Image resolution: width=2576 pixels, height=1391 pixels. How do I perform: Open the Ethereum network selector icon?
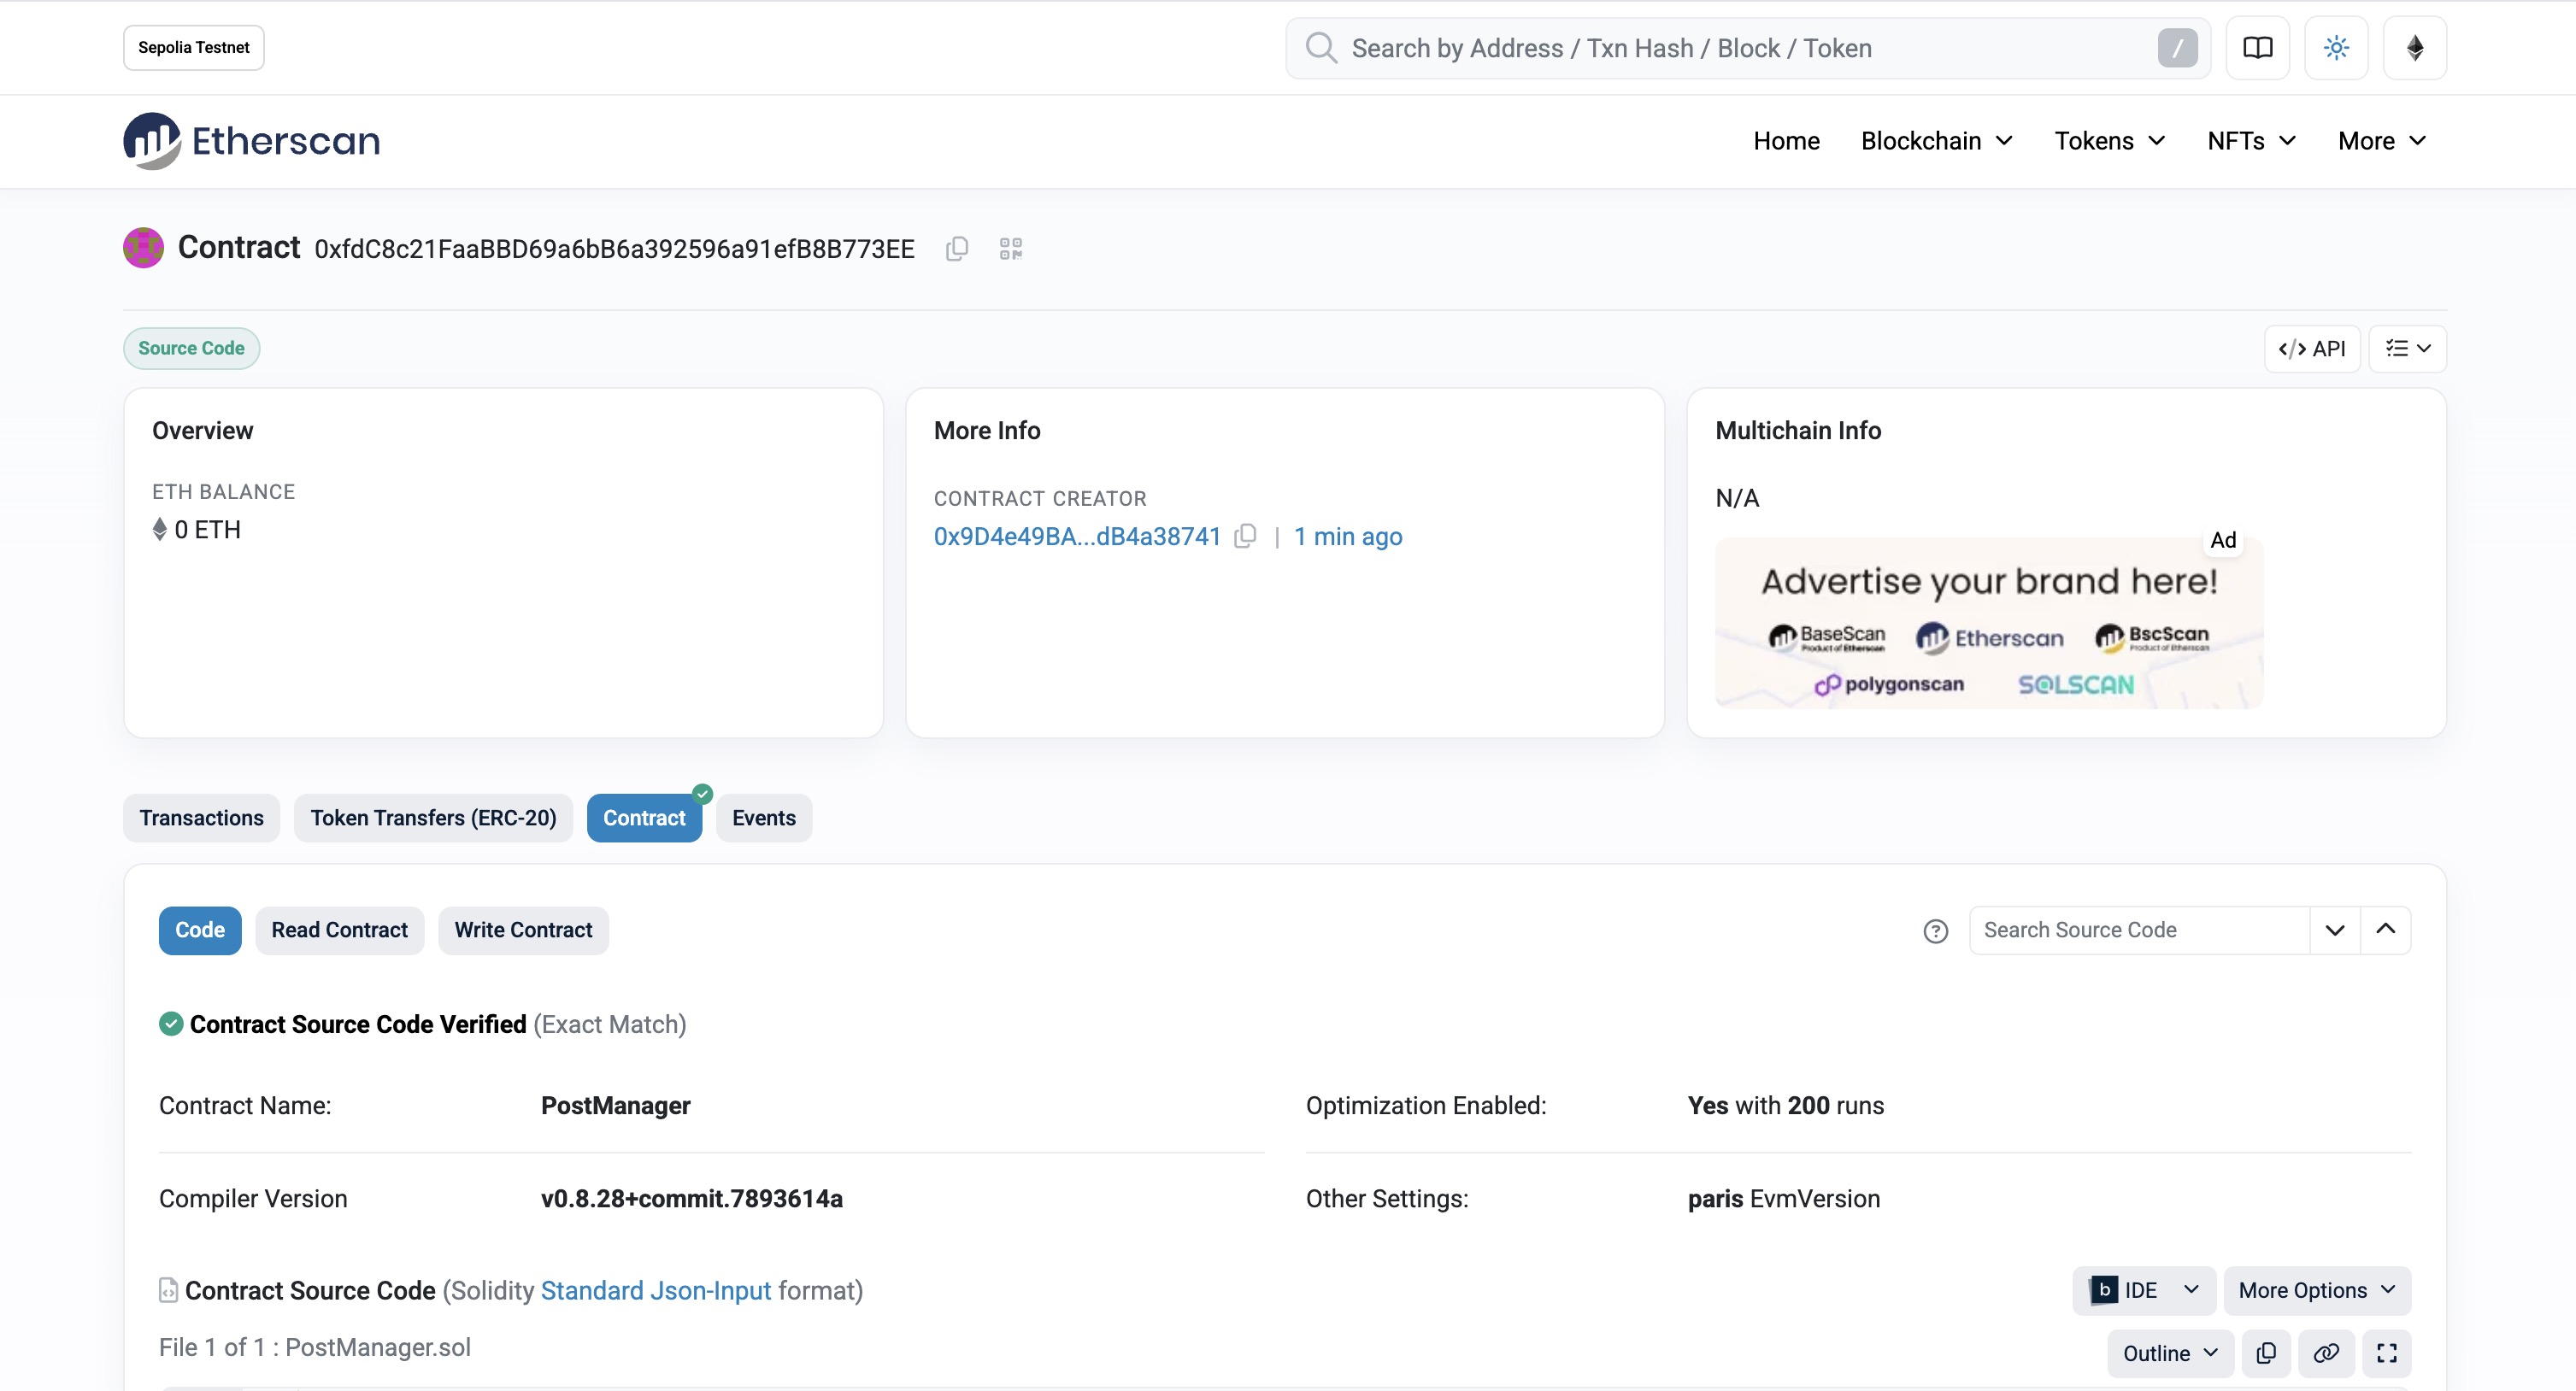(2415, 48)
